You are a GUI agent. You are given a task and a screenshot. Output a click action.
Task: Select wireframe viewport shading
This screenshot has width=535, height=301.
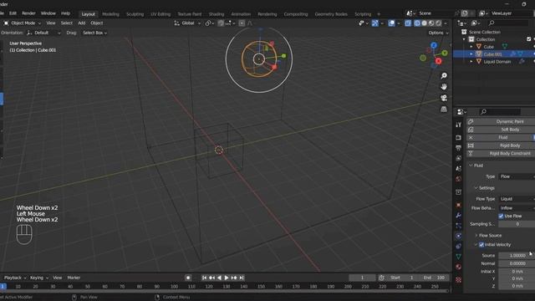coord(417,23)
